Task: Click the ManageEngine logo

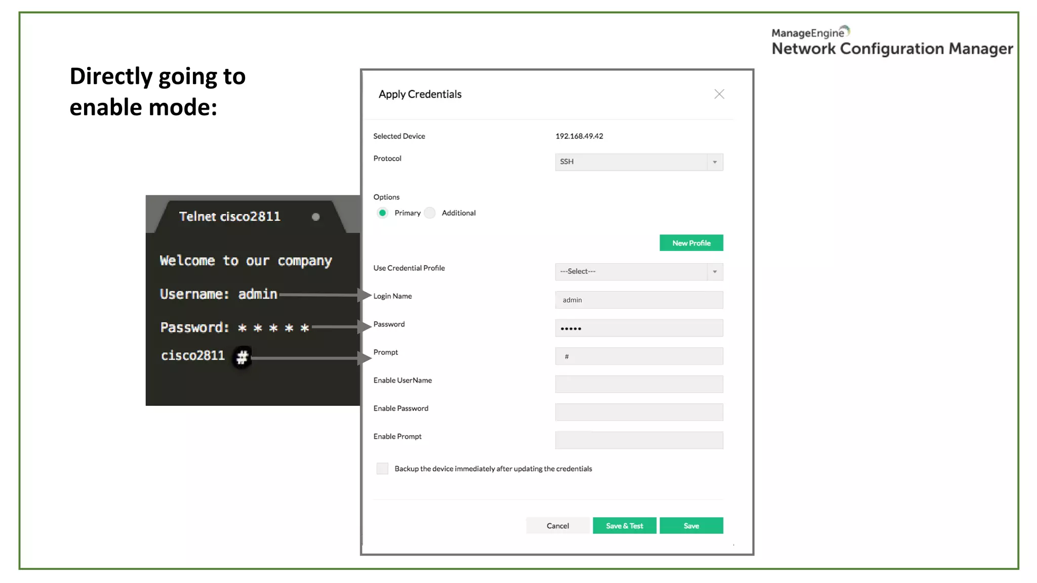Action: (810, 32)
